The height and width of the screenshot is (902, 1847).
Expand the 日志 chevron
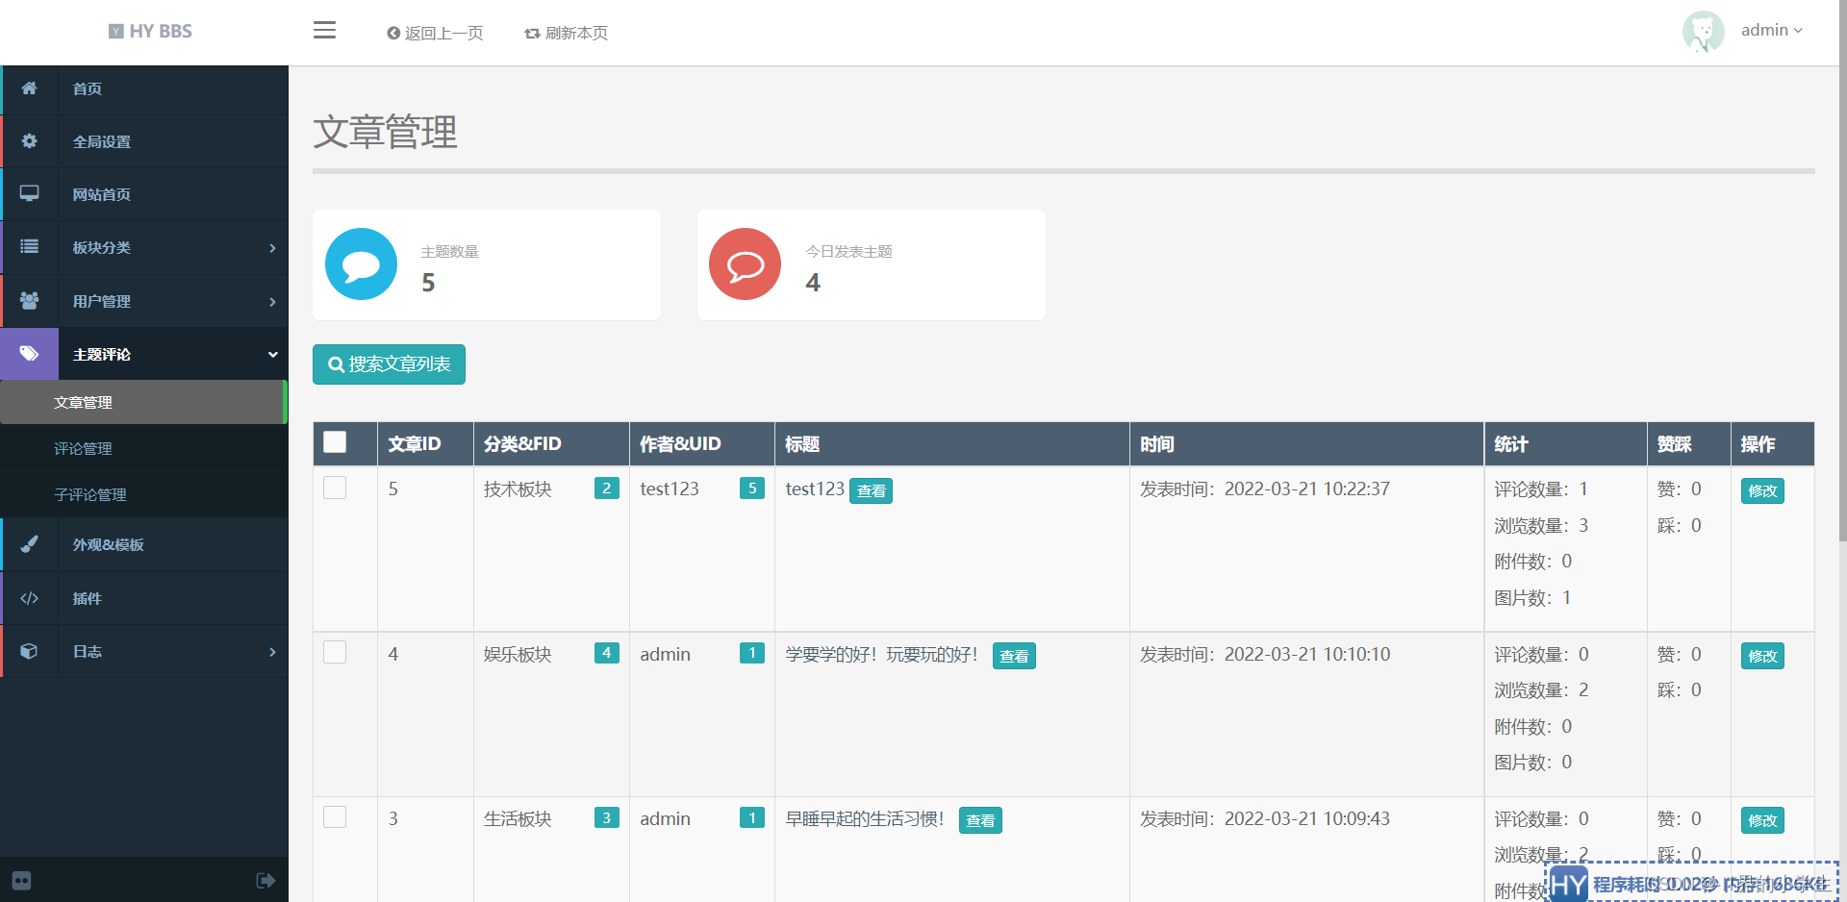tap(272, 652)
